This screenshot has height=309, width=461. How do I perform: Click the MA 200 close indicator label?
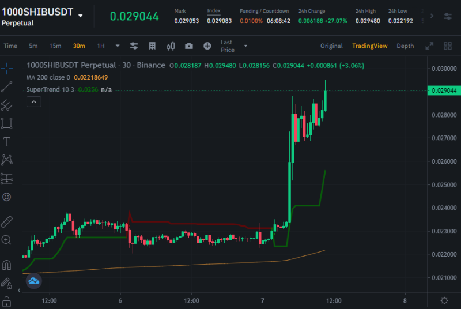point(48,77)
